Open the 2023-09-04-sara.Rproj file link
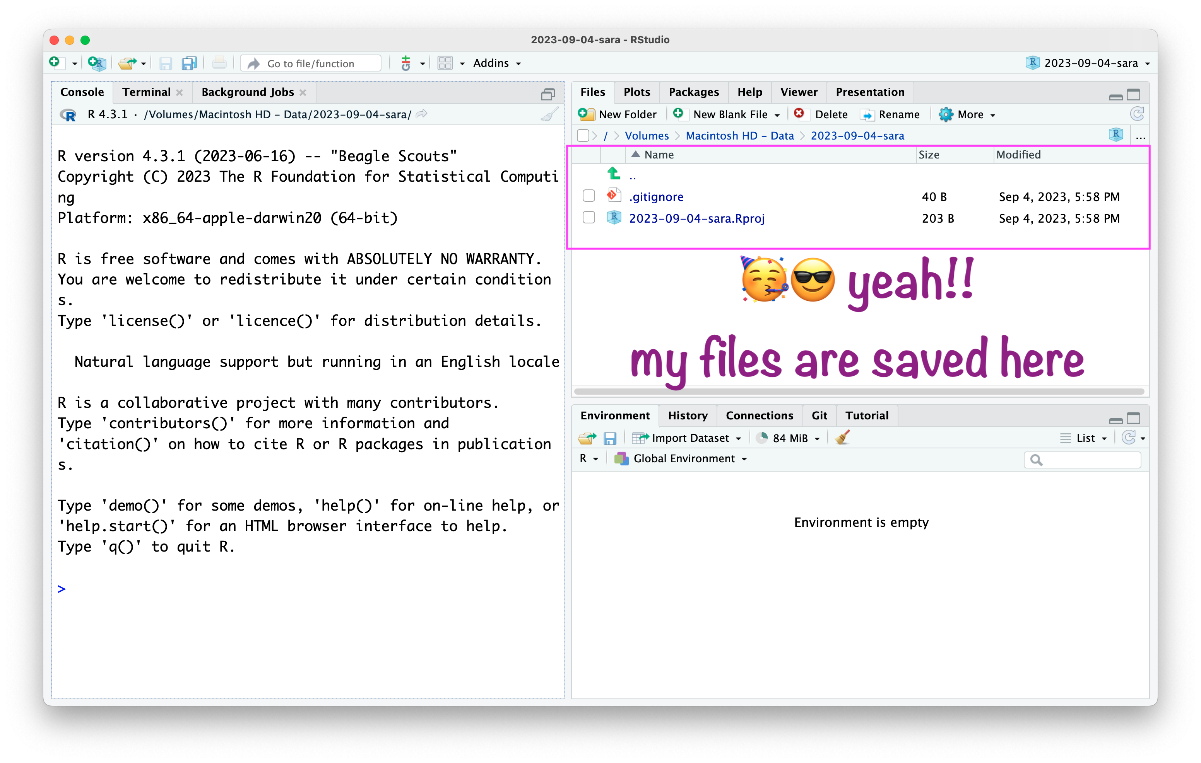The width and height of the screenshot is (1201, 763). (696, 218)
